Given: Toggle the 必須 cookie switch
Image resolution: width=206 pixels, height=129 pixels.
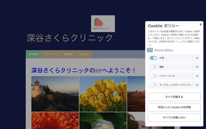Looking at the screenshot, I should (x=153, y=58).
